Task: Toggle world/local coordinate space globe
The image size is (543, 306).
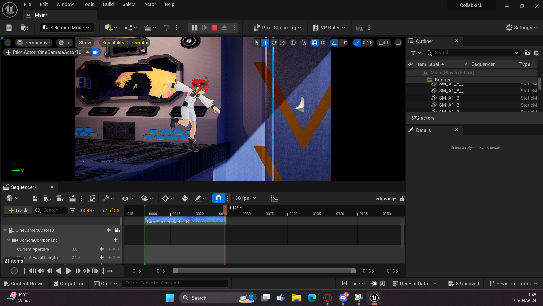Action: pos(293,43)
